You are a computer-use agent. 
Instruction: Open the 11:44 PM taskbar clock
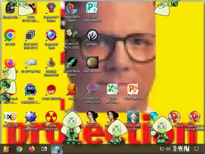[x=181, y=149]
